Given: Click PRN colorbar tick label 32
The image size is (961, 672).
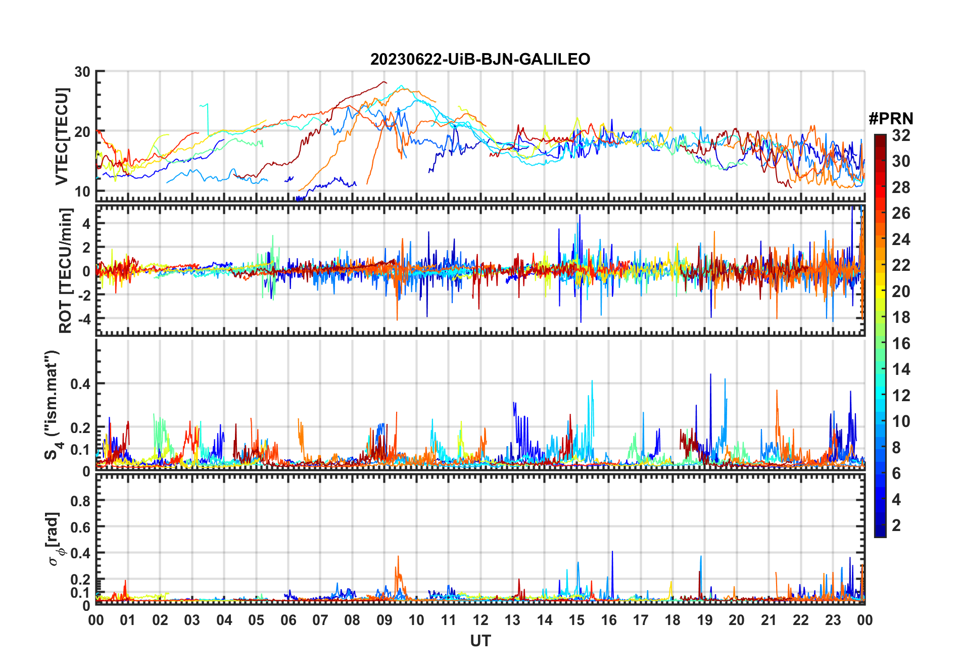Looking at the screenshot, I should [901, 135].
